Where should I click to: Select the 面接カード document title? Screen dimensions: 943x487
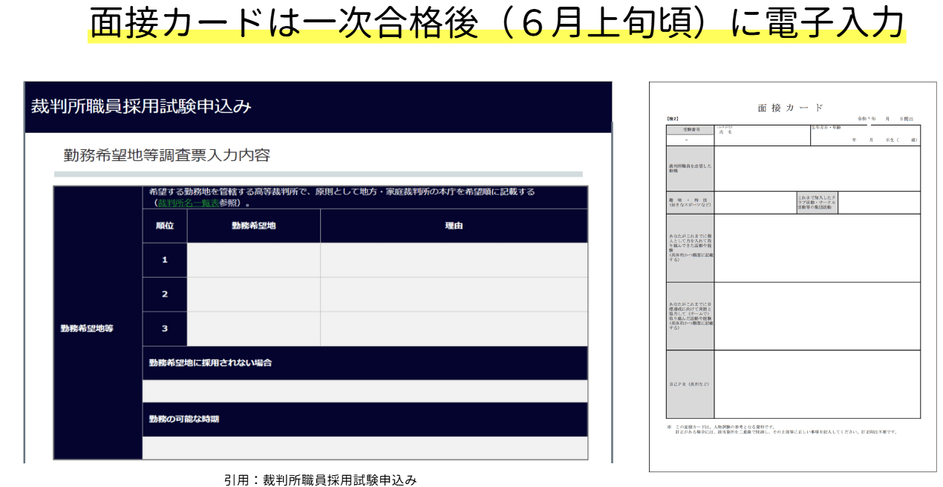pyautogui.click(x=789, y=106)
